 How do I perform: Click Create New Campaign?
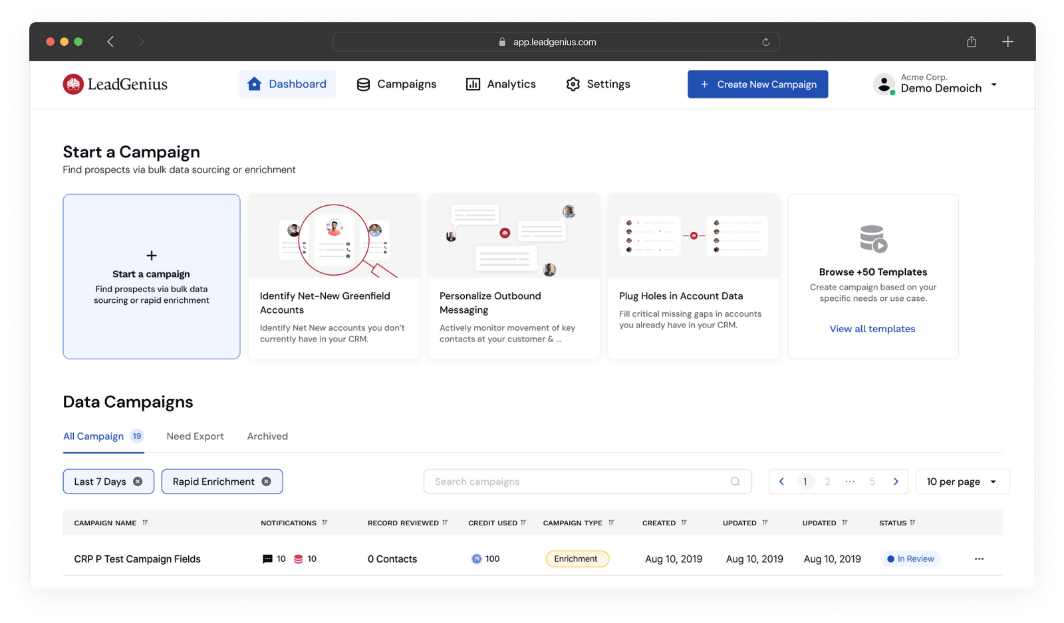click(x=757, y=84)
